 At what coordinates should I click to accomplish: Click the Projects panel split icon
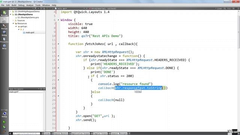click(41, 8)
